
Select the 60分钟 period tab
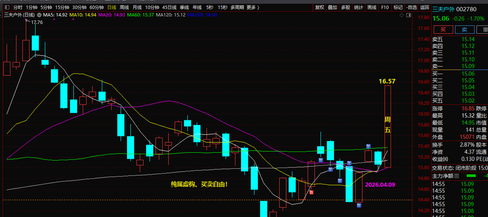[97, 7]
